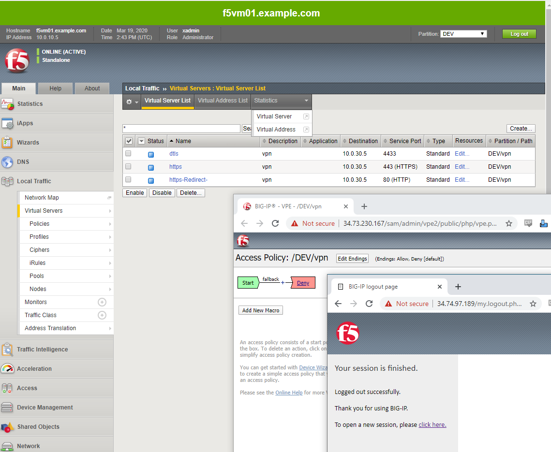Select Virtual Address from Statistics menu
The width and height of the screenshot is (551, 452).
(x=276, y=129)
